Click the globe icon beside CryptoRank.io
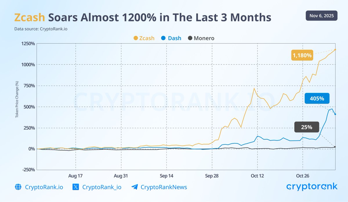This screenshot has height=202, width=348. point(18,187)
